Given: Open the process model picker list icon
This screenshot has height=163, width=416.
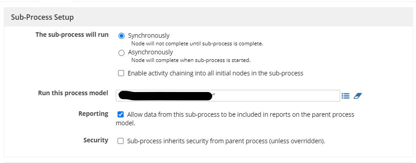Looking at the screenshot, I should click(x=346, y=96).
